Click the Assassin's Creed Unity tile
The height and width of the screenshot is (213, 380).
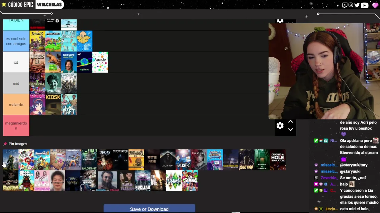[x=69, y=83]
